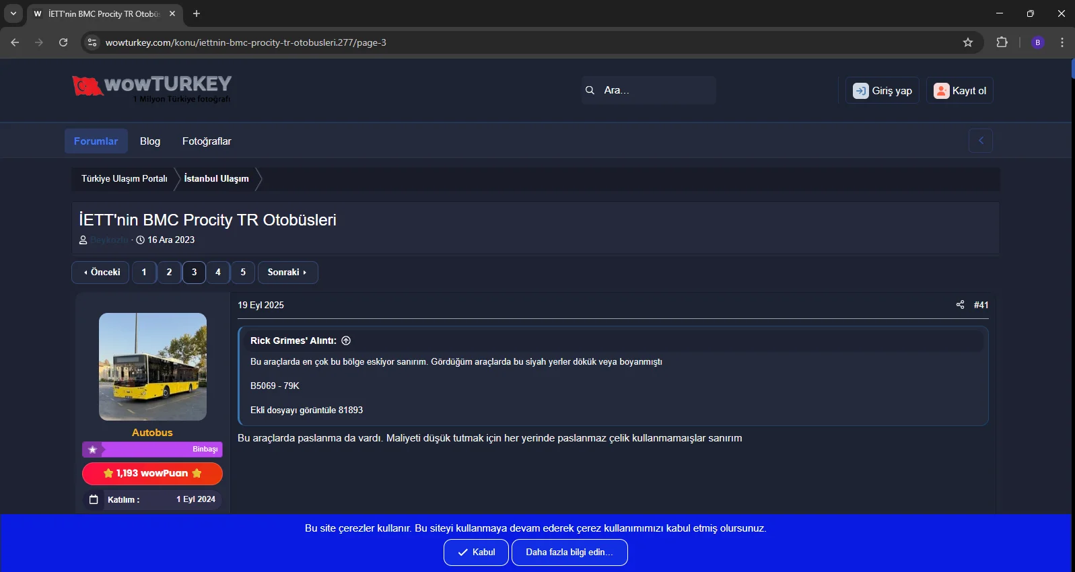Switch to the Fotoğraflar tab

click(207, 141)
